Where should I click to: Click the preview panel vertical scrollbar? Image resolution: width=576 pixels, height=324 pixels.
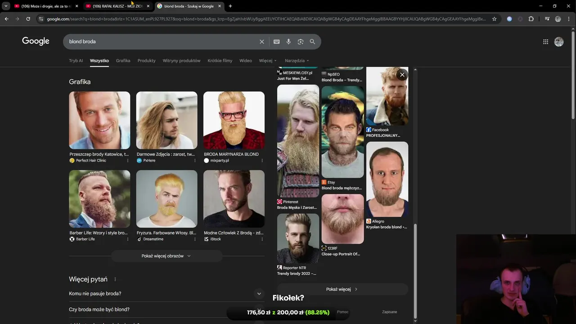point(415,271)
